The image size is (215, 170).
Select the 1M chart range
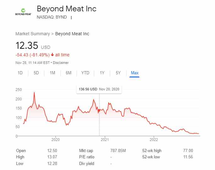coord(52,73)
